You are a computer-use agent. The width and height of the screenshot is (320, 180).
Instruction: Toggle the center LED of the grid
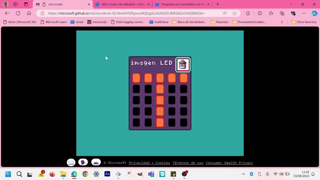click(x=160, y=100)
